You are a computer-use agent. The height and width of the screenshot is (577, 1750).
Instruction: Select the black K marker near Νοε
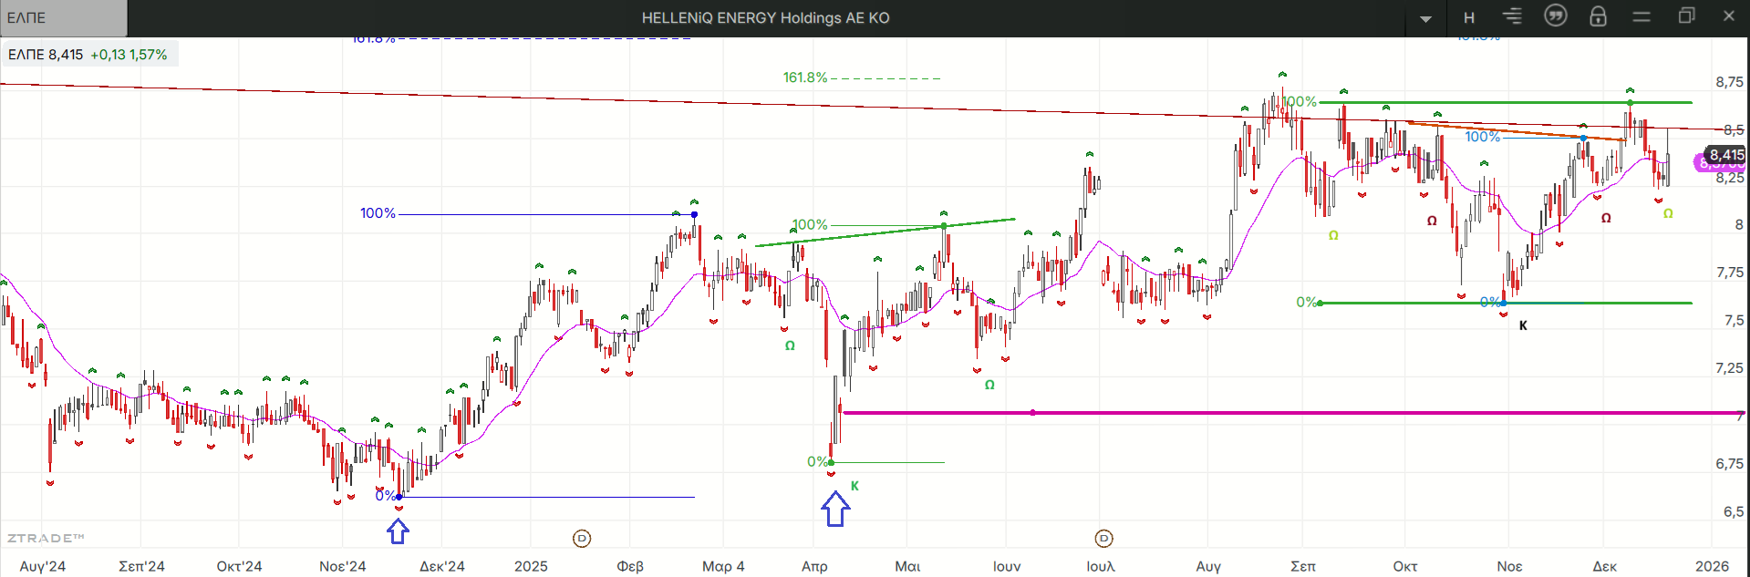(1523, 325)
